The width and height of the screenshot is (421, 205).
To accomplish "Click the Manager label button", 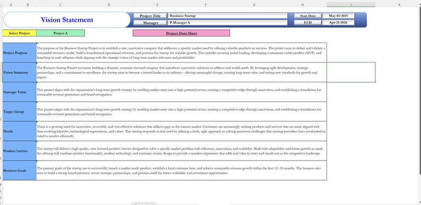I will 150,23.
